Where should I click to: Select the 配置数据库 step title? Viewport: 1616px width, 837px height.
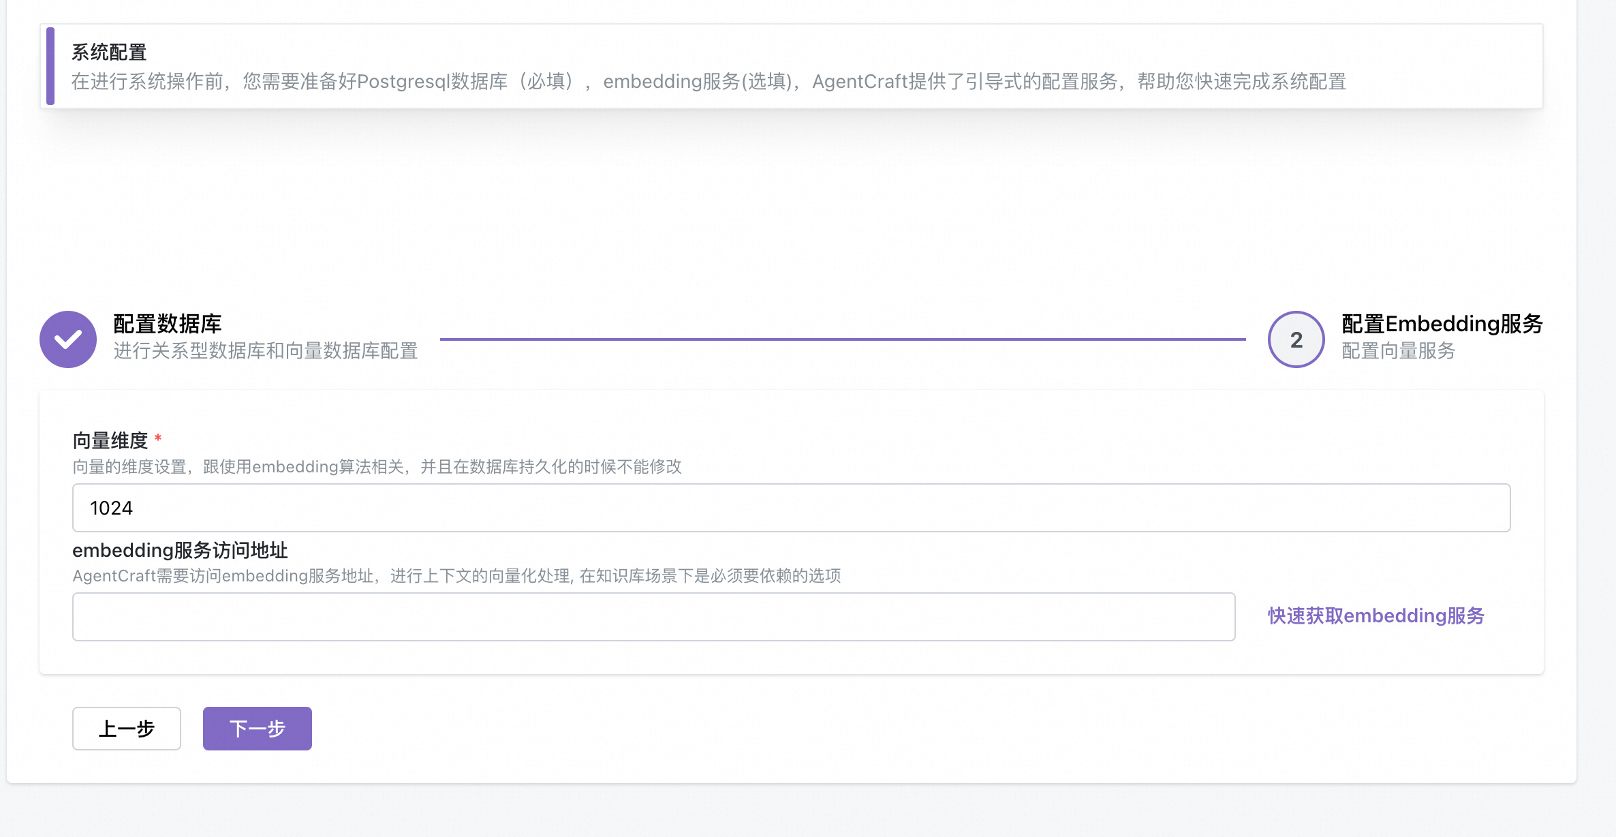pos(168,324)
